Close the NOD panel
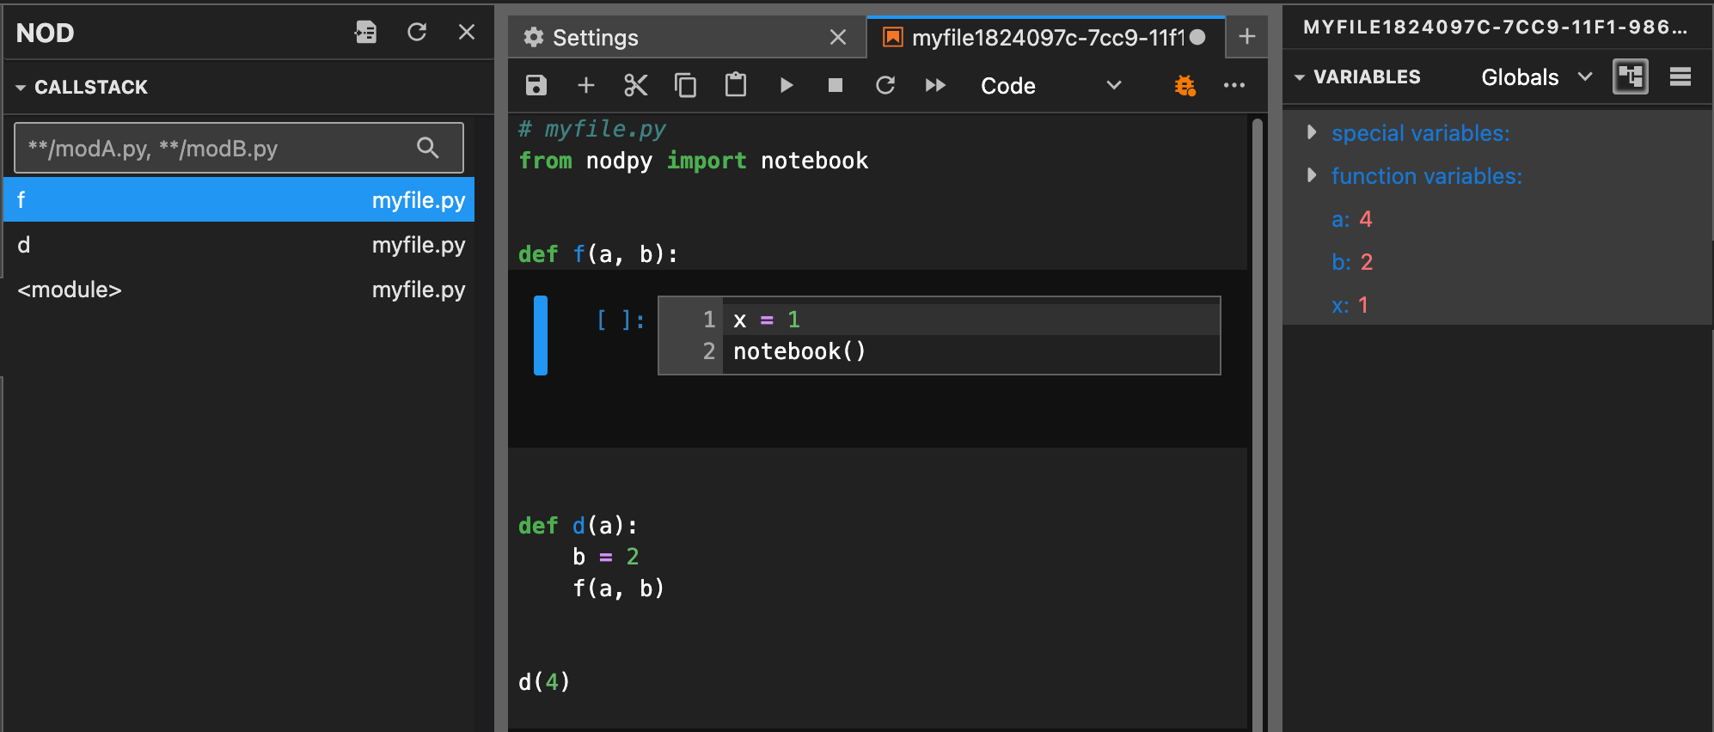This screenshot has width=1714, height=732. [467, 33]
